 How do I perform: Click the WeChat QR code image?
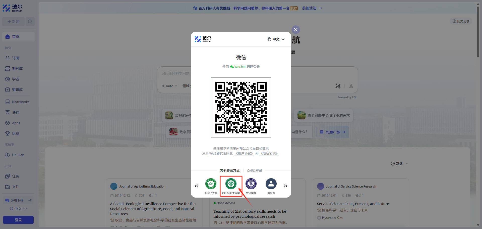pos(241,108)
